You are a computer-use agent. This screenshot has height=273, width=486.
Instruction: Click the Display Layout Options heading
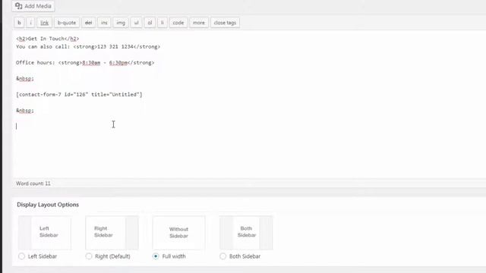point(48,205)
